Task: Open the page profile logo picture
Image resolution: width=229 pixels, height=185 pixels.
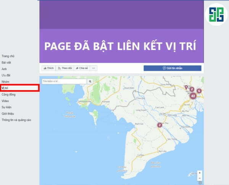Action: 216,15
